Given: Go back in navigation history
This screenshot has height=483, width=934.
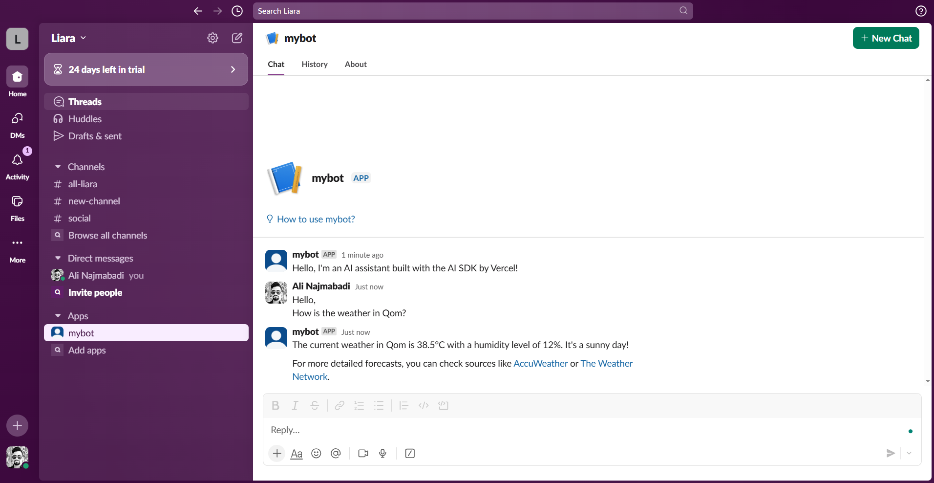Looking at the screenshot, I should tap(198, 11).
